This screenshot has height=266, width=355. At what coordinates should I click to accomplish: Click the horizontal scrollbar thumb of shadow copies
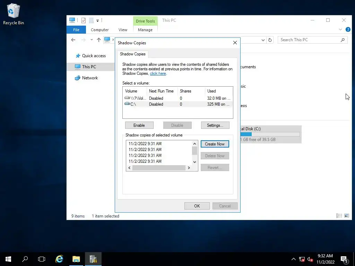159,168
